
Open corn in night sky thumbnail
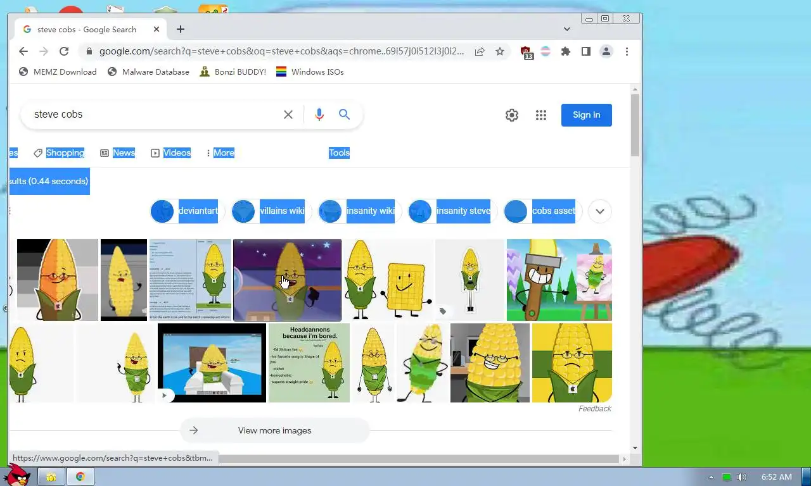pos(287,280)
